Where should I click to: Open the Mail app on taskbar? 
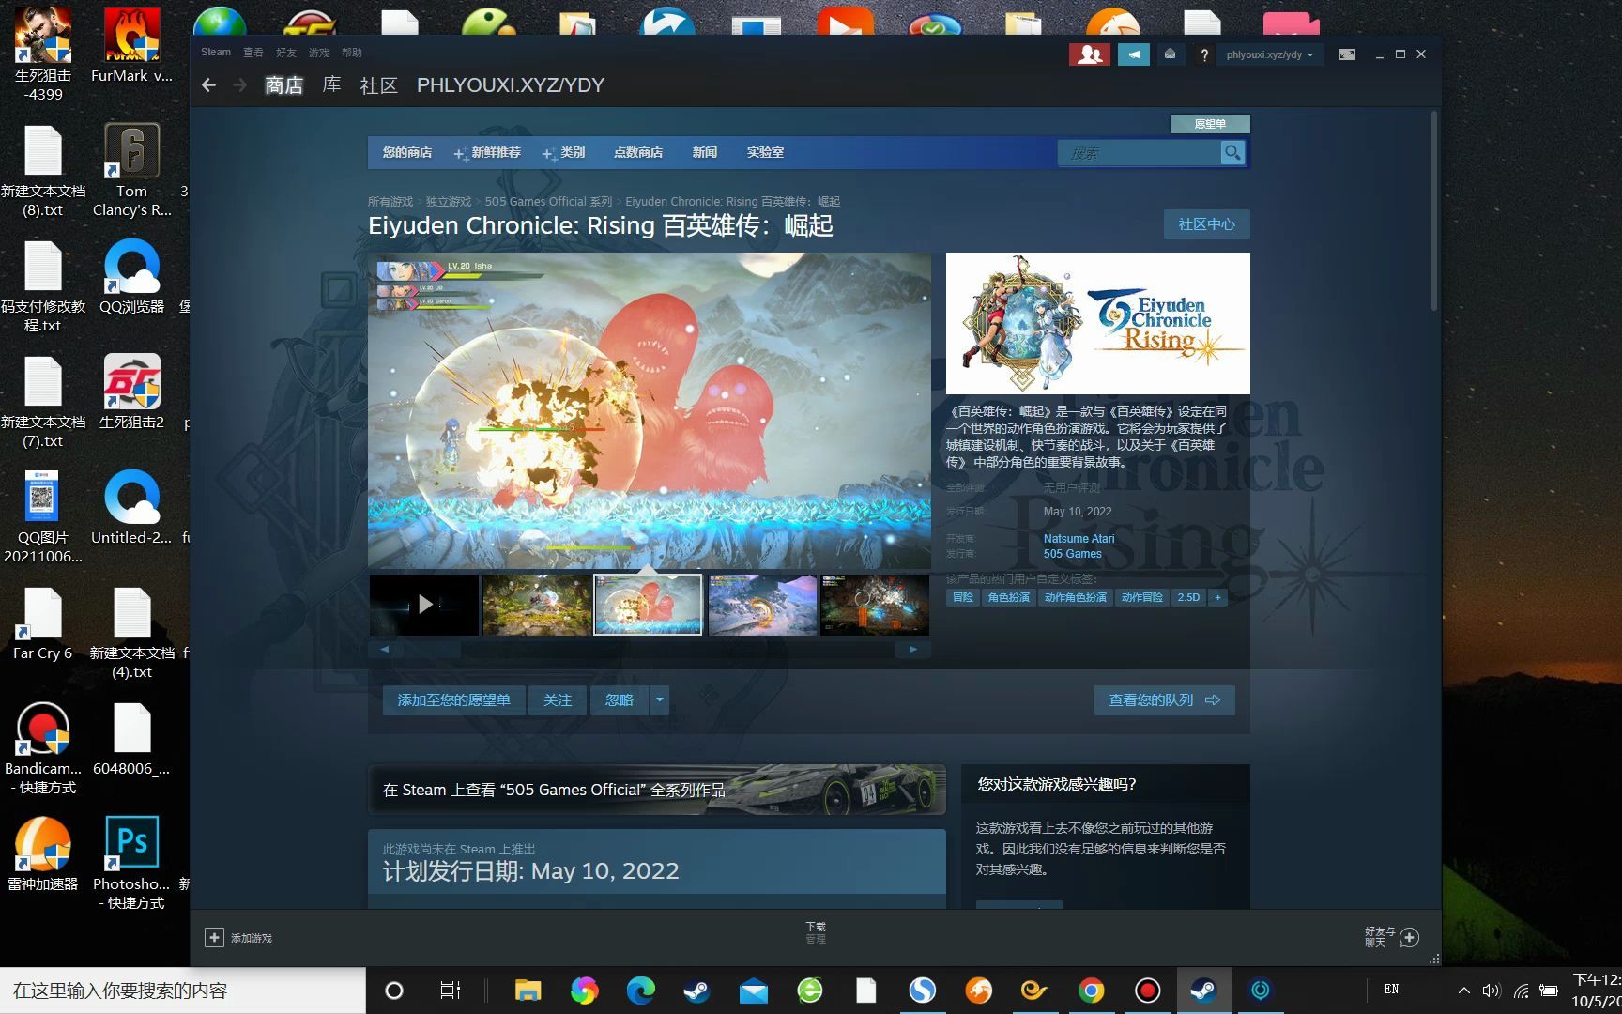click(x=753, y=991)
